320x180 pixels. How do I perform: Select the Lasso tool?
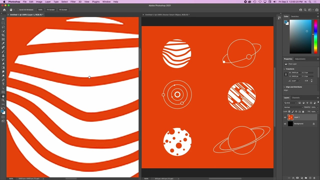tap(3, 27)
